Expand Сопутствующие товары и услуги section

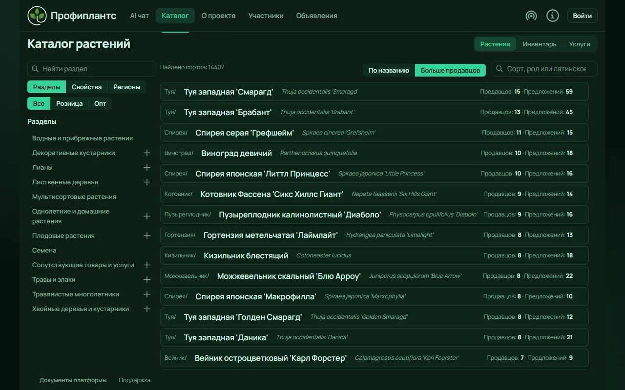[x=147, y=265]
